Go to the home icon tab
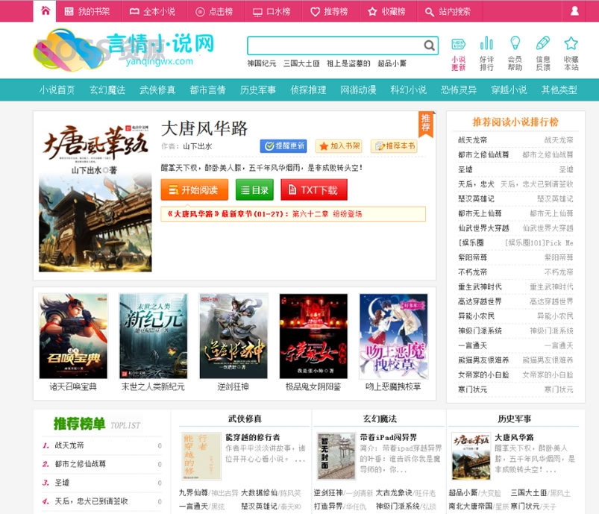This screenshot has height=514, width=599. pyautogui.click(x=45, y=10)
